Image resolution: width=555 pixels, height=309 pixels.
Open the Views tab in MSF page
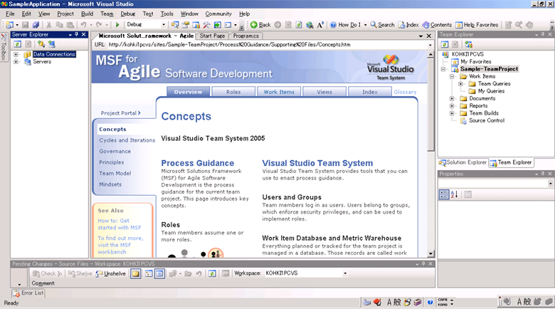324,92
